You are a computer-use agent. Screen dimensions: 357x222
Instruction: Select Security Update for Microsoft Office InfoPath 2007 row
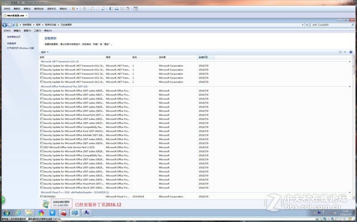[x=127, y=135]
